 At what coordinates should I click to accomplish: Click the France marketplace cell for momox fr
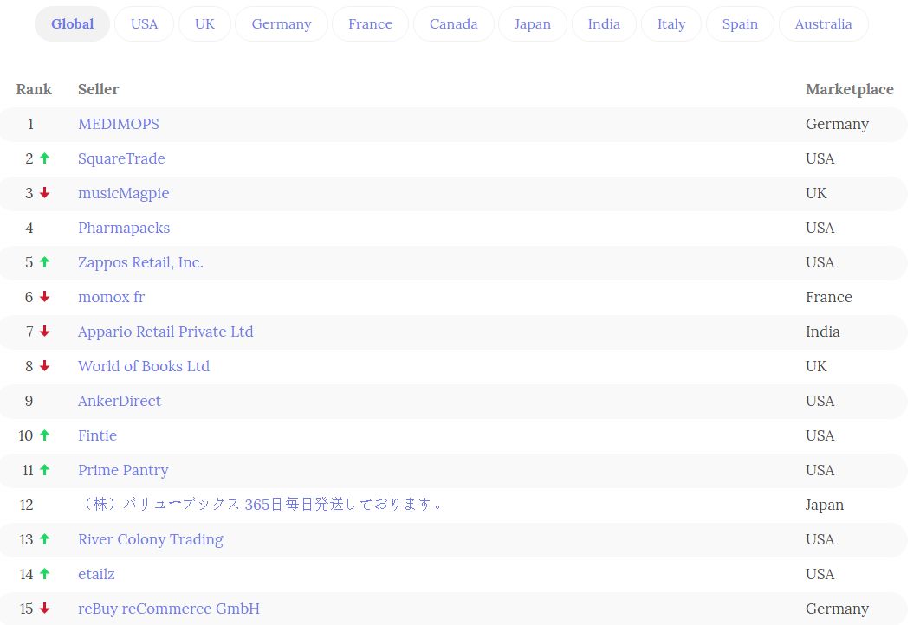(x=829, y=297)
